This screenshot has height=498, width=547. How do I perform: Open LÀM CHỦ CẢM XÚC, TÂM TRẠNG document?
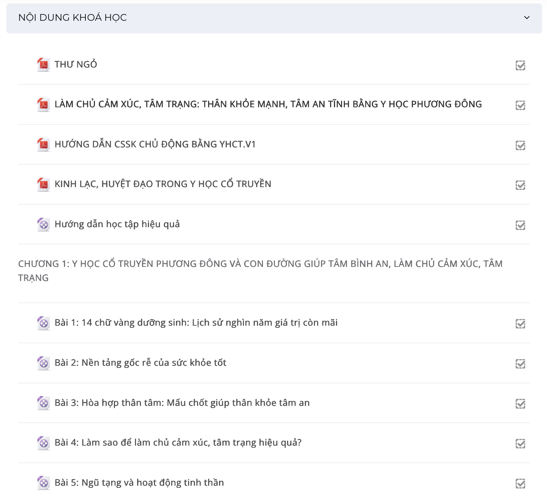pyautogui.click(x=268, y=104)
